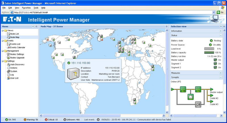Click the Segment 2 outlet icon

215,67
